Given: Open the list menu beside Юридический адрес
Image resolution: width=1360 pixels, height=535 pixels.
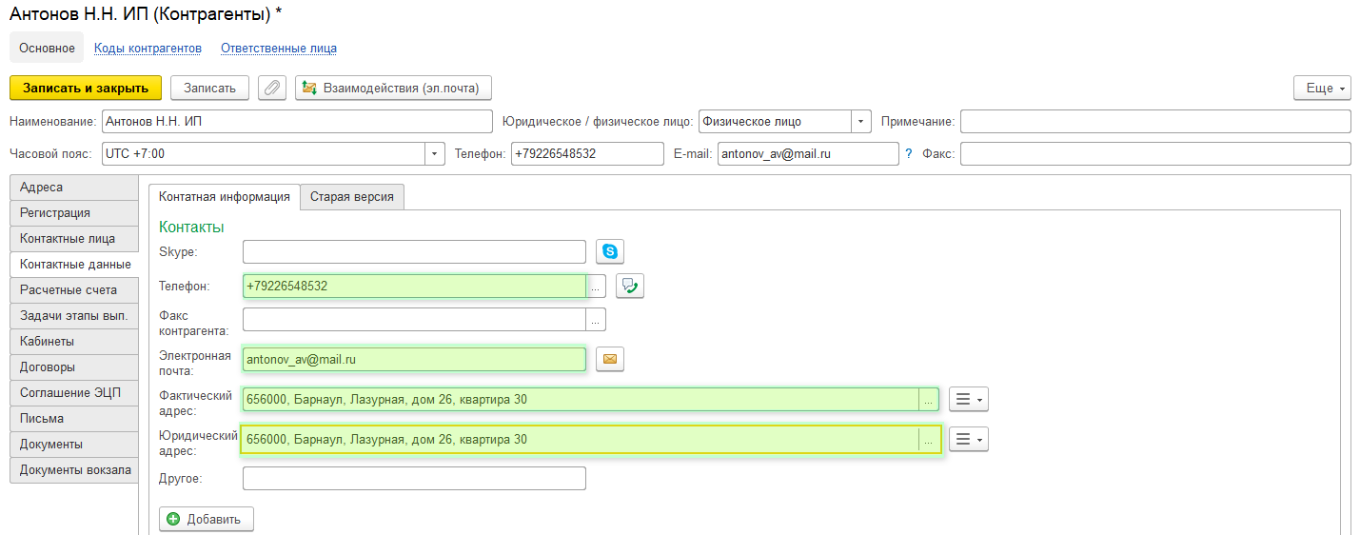Looking at the screenshot, I should pos(969,439).
